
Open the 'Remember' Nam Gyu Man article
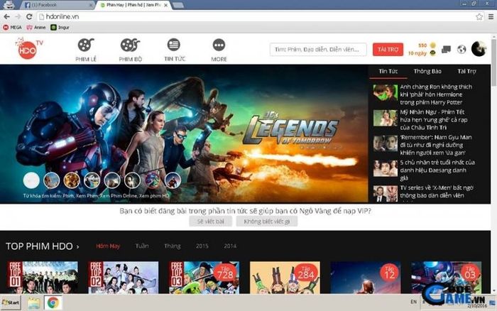click(436, 145)
